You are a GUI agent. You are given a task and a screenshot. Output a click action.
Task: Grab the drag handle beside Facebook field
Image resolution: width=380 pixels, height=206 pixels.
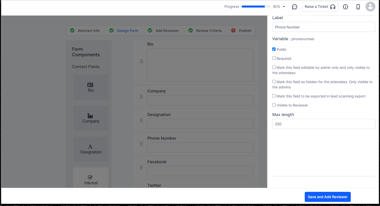141,167
